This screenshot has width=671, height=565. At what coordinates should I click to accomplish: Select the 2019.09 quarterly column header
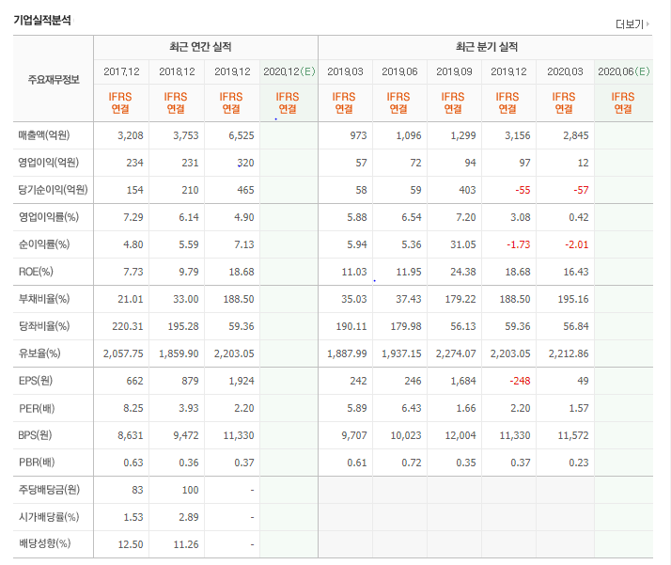pyautogui.click(x=454, y=71)
